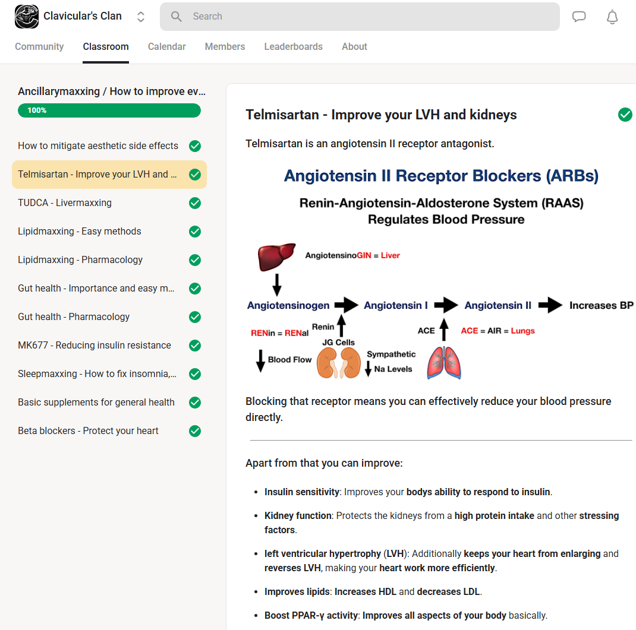Click green check next to TUDCA - Livermaxxing

pyautogui.click(x=195, y=203)
